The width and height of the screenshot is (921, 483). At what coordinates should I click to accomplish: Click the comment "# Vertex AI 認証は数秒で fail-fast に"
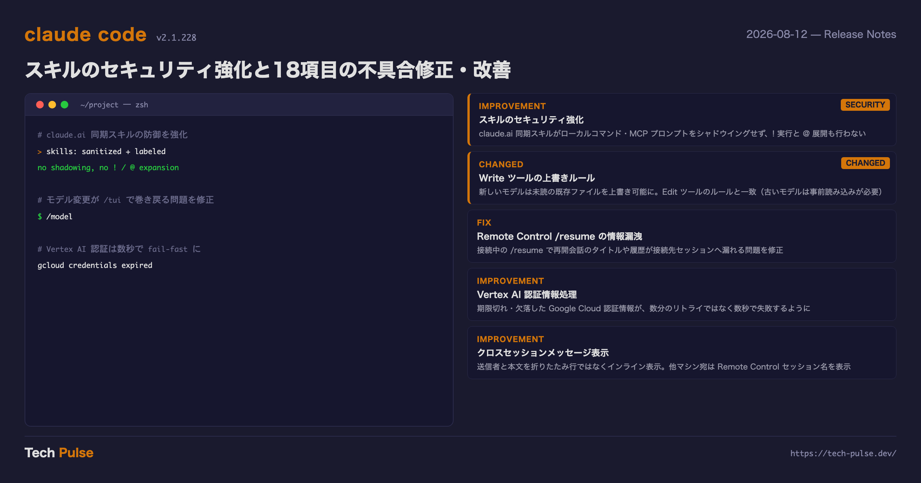click(x=119, y=249)
